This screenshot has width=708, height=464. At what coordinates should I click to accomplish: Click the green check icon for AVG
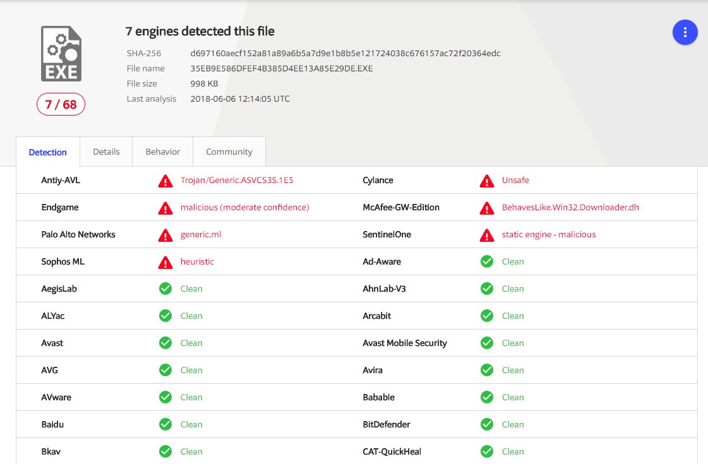(x=165, y=370)
